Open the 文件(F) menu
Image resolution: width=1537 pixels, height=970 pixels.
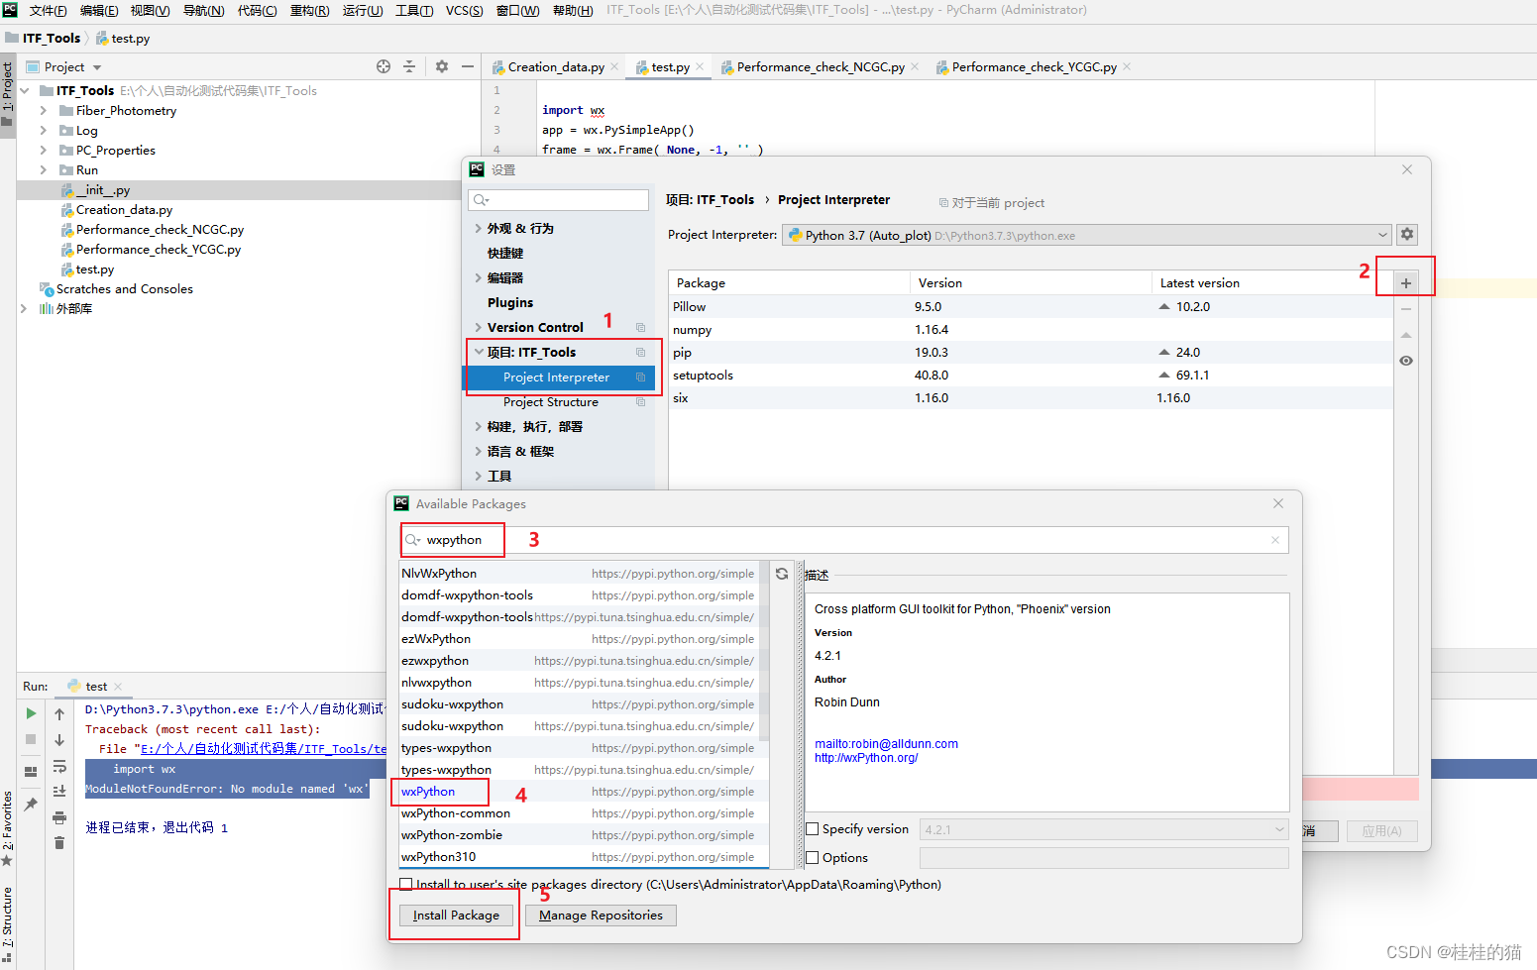click(x=48, y=10)
